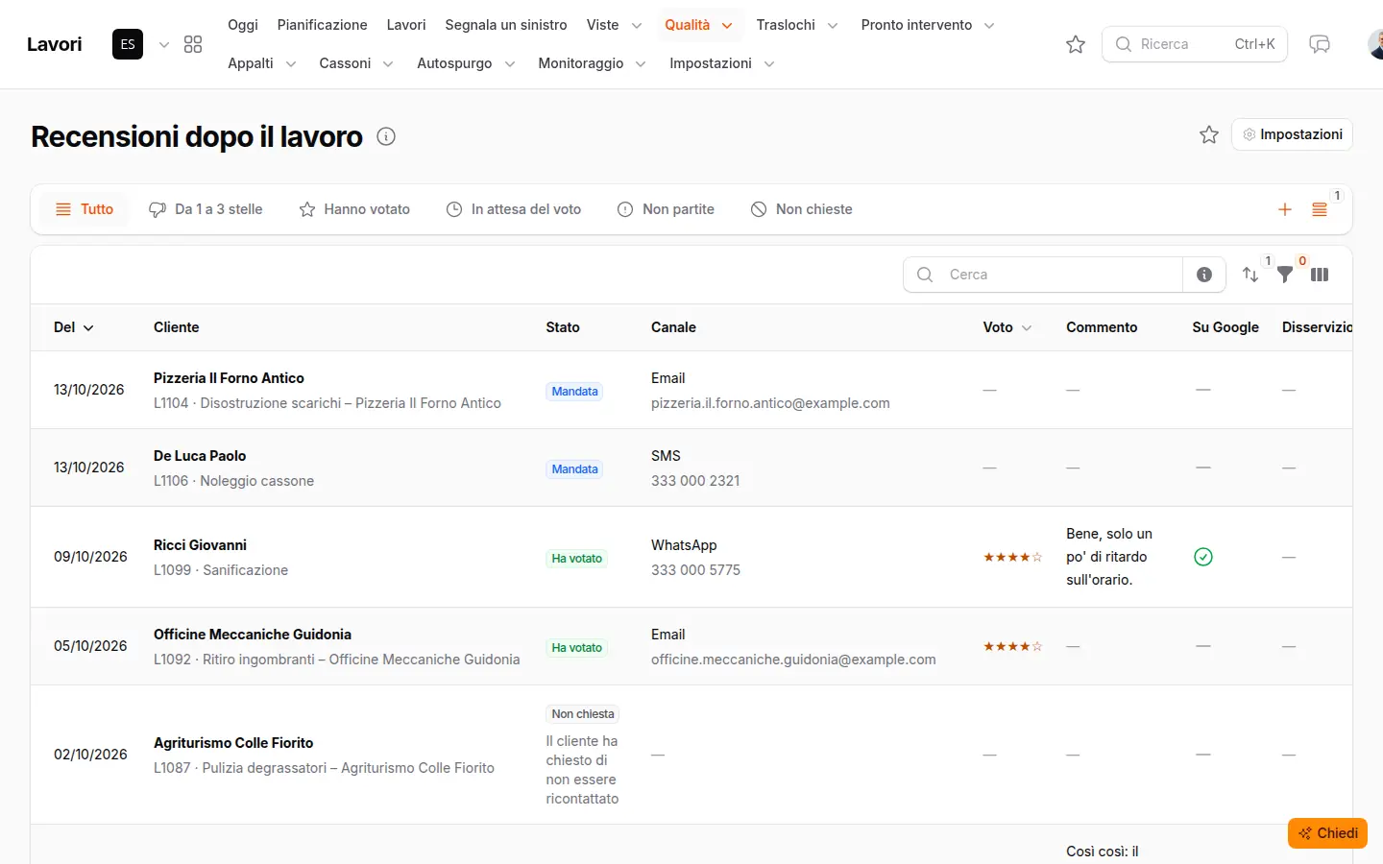Expand the Traslochi menu
The height and width of the screenshot is (864, 1383).
pyautogui.click(x=797, y=25)
